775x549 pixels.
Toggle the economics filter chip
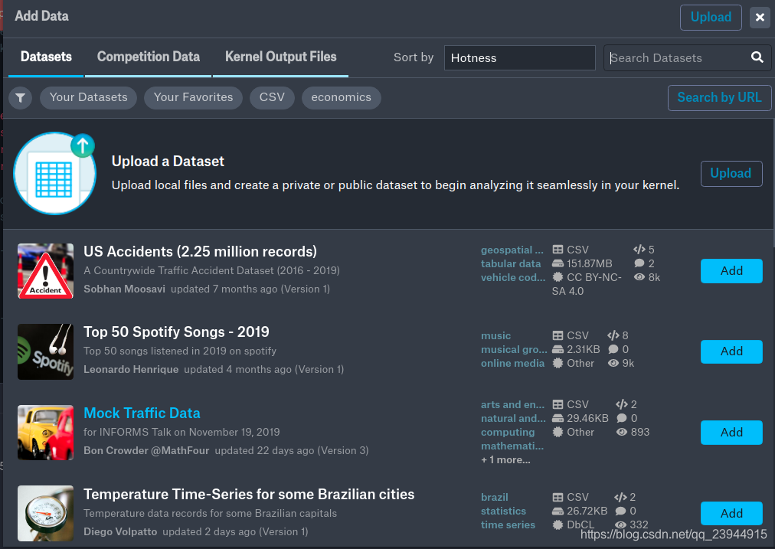(341, 97)
